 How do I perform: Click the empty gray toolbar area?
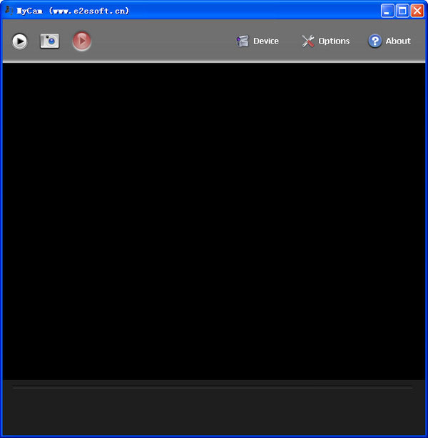pyautogui.click(x=163, y=41)
